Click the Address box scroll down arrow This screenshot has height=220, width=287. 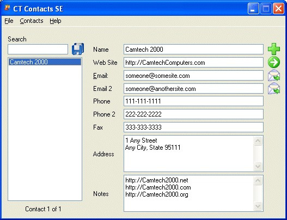[x=258, y=167]
